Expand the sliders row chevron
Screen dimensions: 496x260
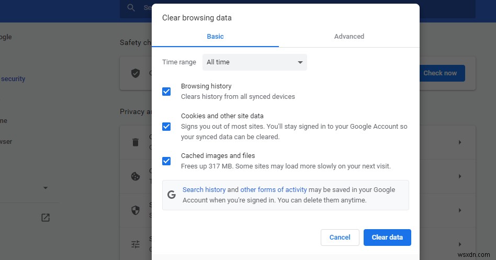[x=460, y=244]
